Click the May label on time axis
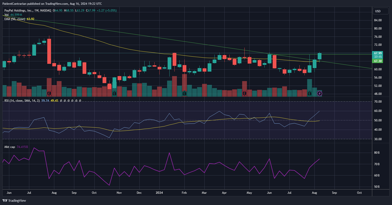This screenshot has width=392, height=205. click(x=249, y=193)
